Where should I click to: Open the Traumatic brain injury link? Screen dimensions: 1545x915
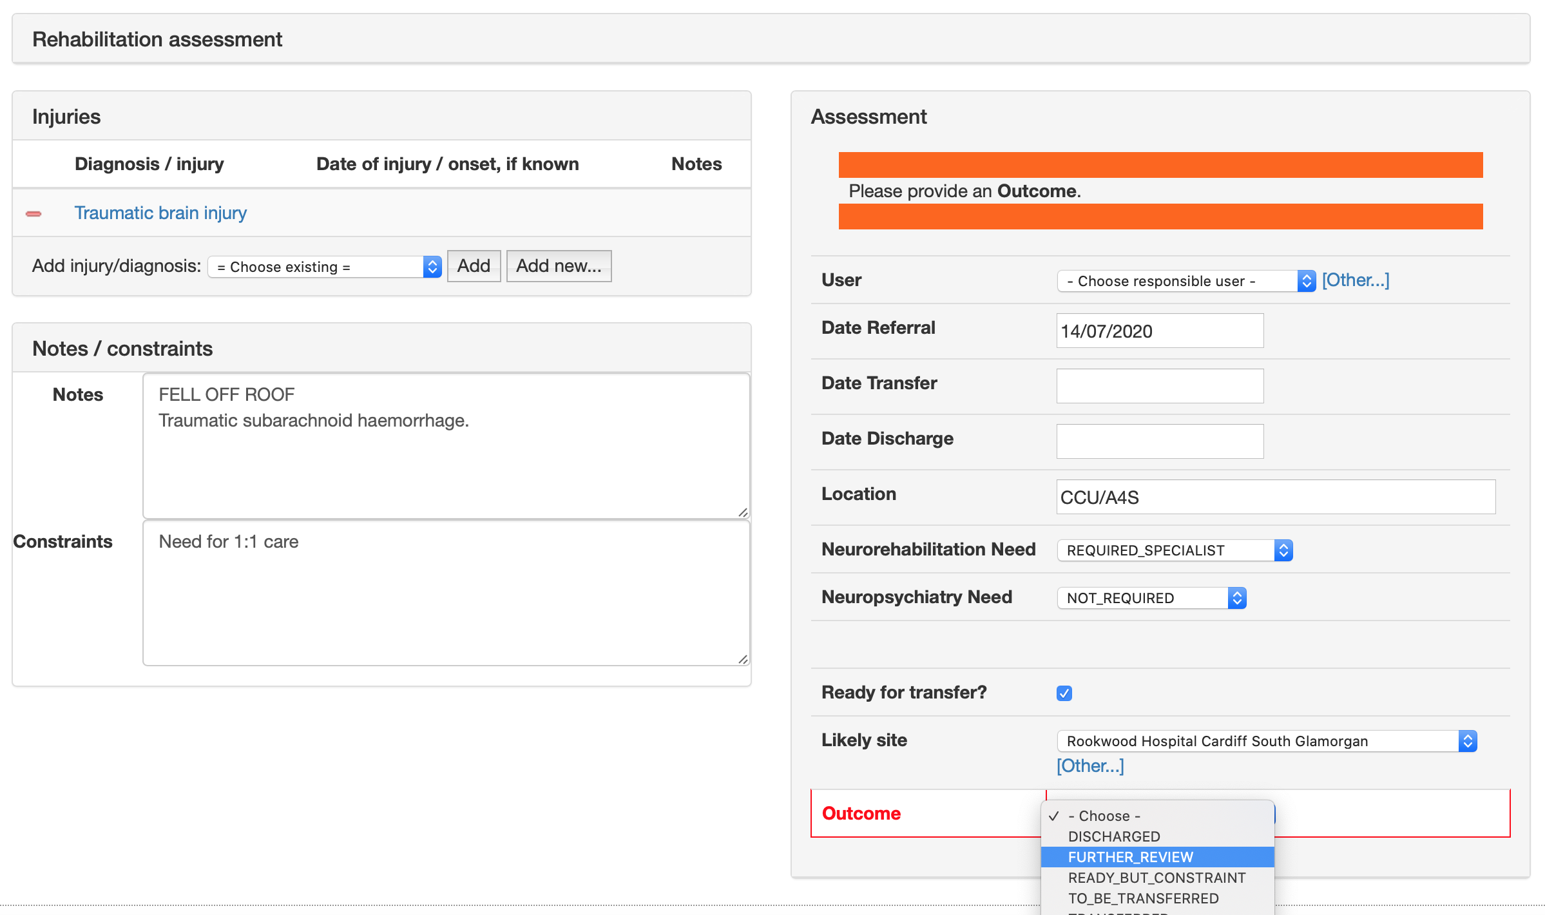click(160, 213)
